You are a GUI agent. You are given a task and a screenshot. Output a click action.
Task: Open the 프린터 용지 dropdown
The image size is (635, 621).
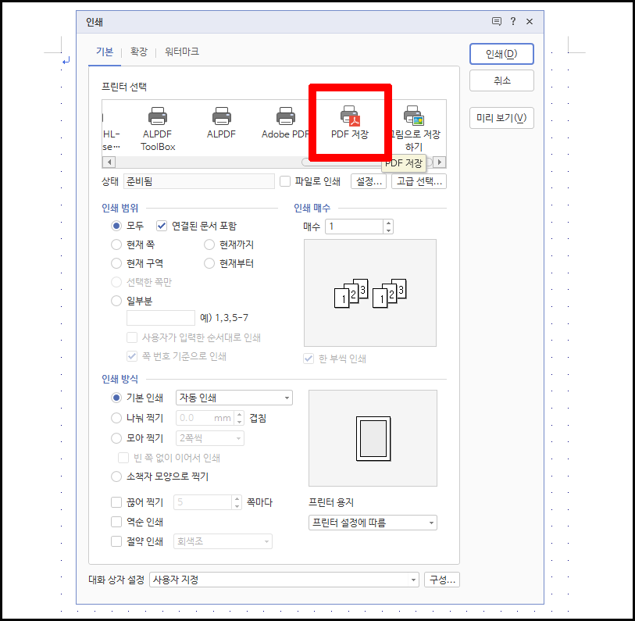[x=431, y=523]
